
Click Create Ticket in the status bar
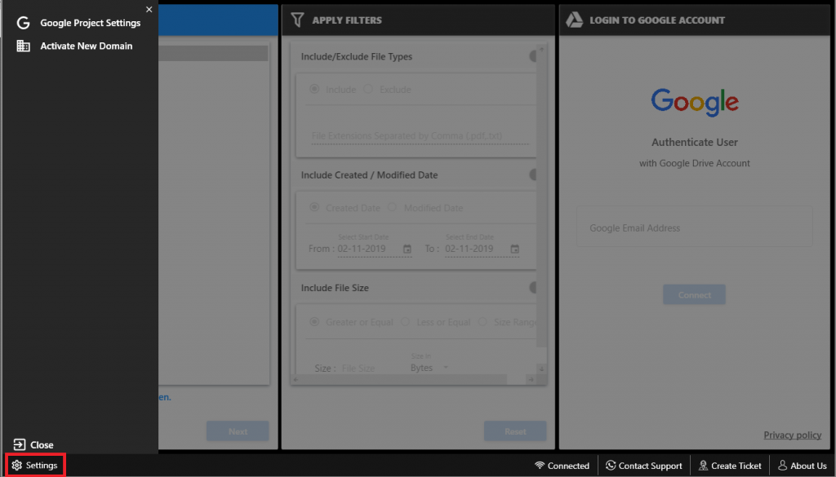(730, 466)
